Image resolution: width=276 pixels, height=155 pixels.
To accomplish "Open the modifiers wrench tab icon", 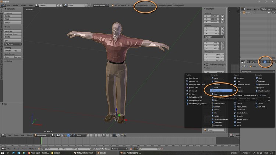I will point(265,62).
